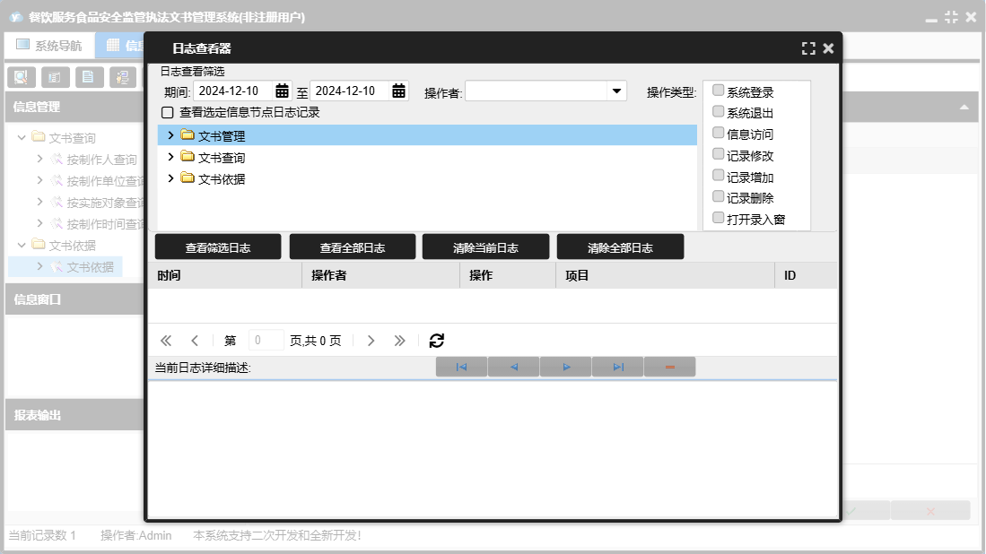986x554 pixels.
Task: Maximize the 日志查看器 dialog
Action: [808, 48]
